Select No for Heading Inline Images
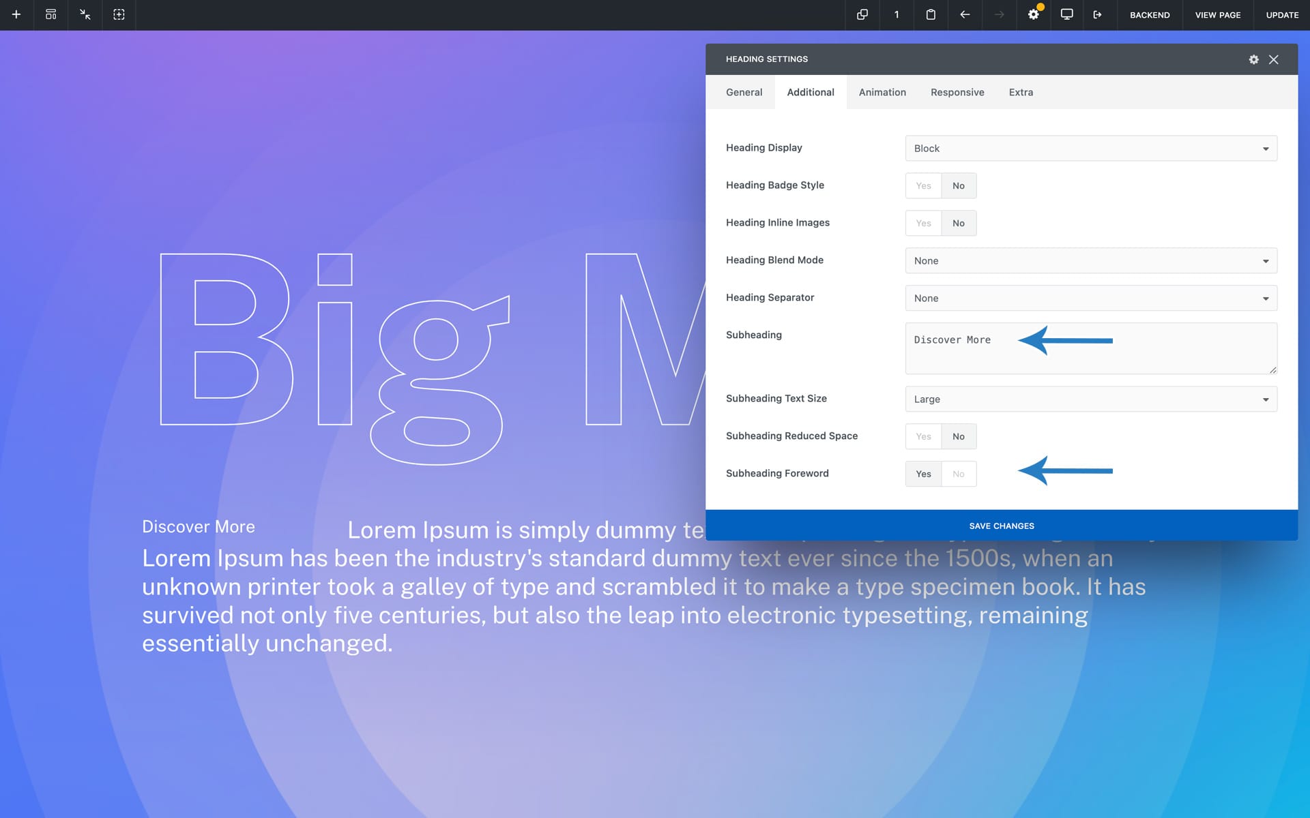 pos(959,224)
